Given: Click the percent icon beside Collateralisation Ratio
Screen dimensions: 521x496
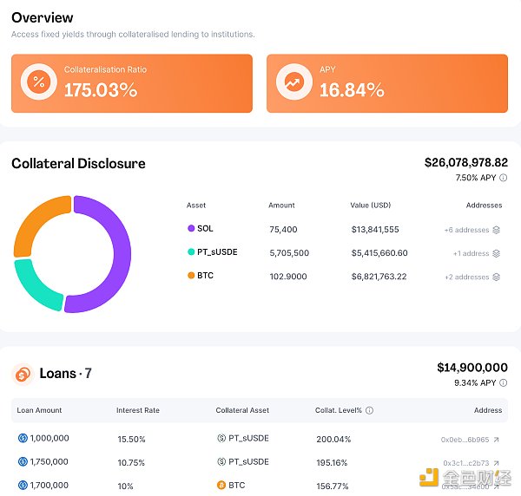Looking at the screenshot, I should pos(39,82).
